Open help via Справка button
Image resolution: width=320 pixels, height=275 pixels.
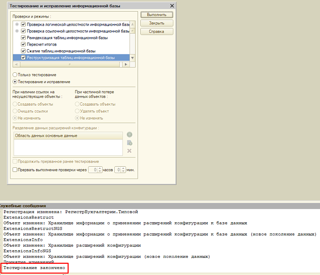(x=156, y=32)
